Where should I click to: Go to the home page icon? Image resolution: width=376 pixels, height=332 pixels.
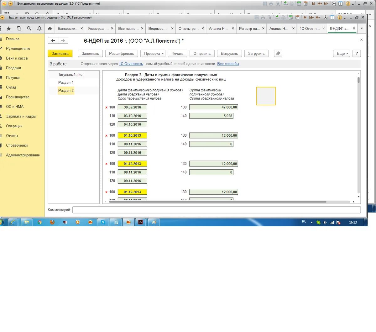point(50,29)
